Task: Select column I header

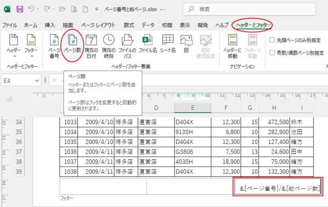Action: click(302, 108)
